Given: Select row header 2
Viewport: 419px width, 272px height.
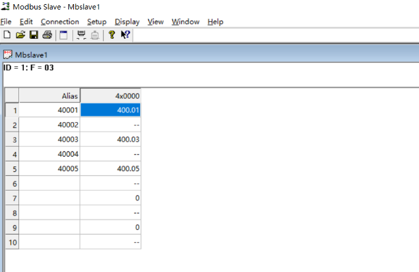Looking at the screenshot, I should pos(12,125).
